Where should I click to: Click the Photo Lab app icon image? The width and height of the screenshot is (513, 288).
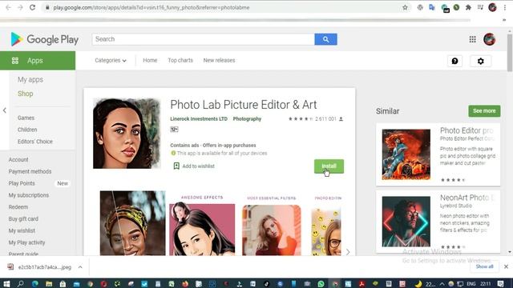(x=127, y=134)
